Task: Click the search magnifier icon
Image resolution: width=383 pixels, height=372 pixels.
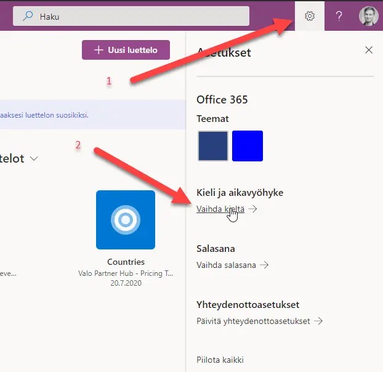Action: point(28,17)
